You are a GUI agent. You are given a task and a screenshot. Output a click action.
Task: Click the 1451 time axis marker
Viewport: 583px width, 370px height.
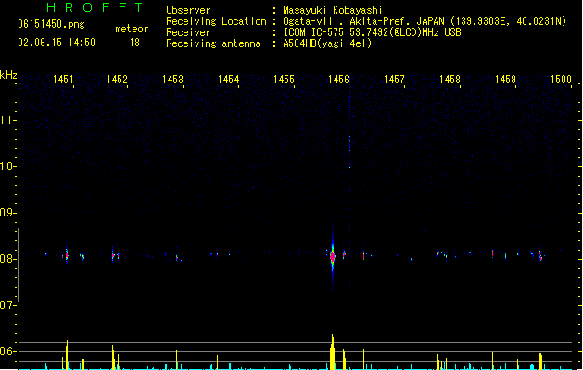(63, 80)
